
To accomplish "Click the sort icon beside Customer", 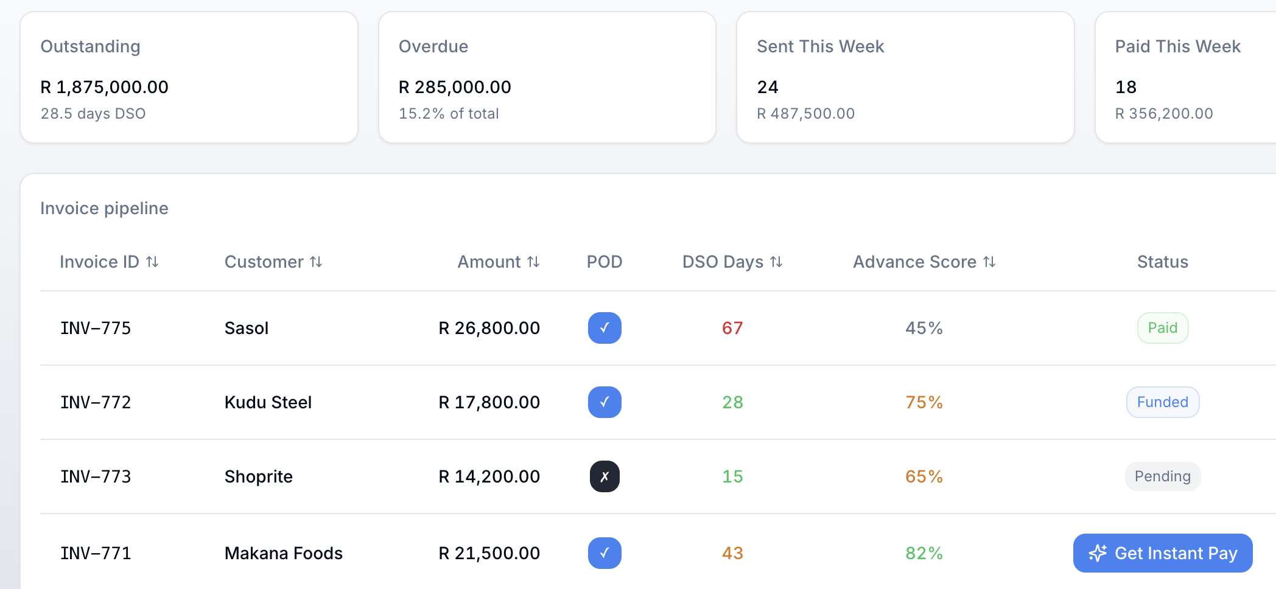I will point(317,262).
